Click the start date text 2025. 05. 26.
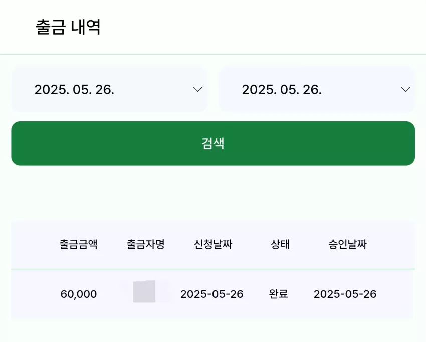This screenshot has width=426, height=342. [x=74, y=89]
